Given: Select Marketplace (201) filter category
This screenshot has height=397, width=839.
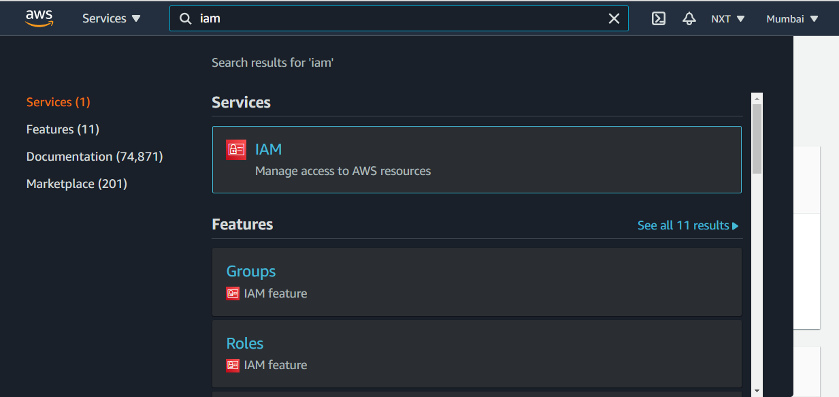Looking at the screenshot, I should [x=77, y=184].
